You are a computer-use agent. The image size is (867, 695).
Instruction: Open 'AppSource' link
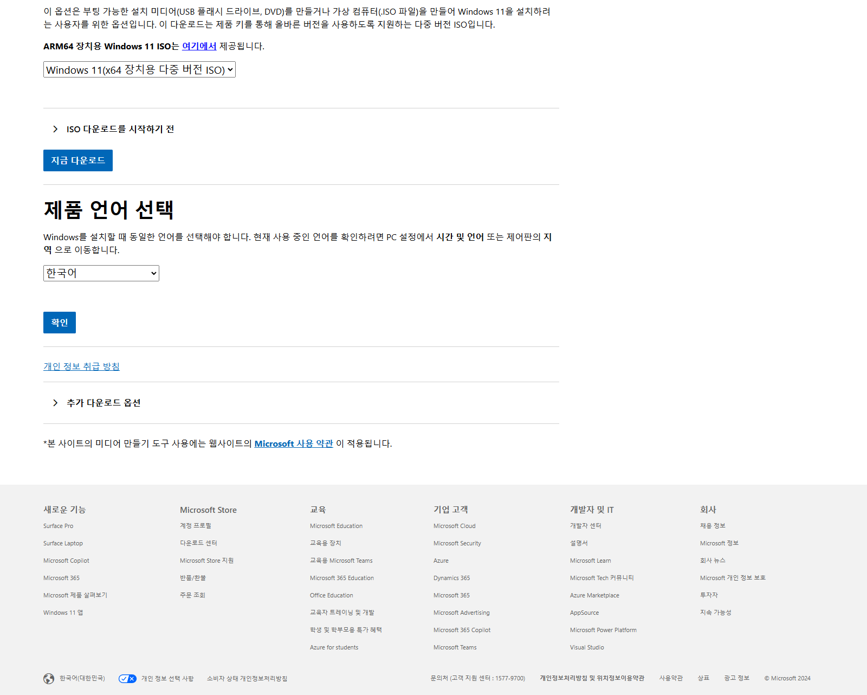click(584, 613)
